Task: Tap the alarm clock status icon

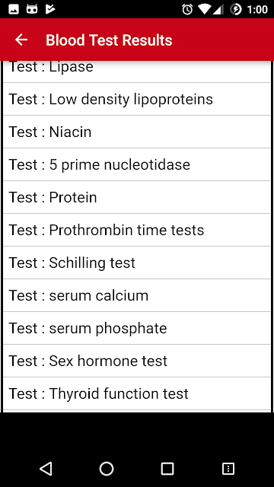Action: point(187,9)
